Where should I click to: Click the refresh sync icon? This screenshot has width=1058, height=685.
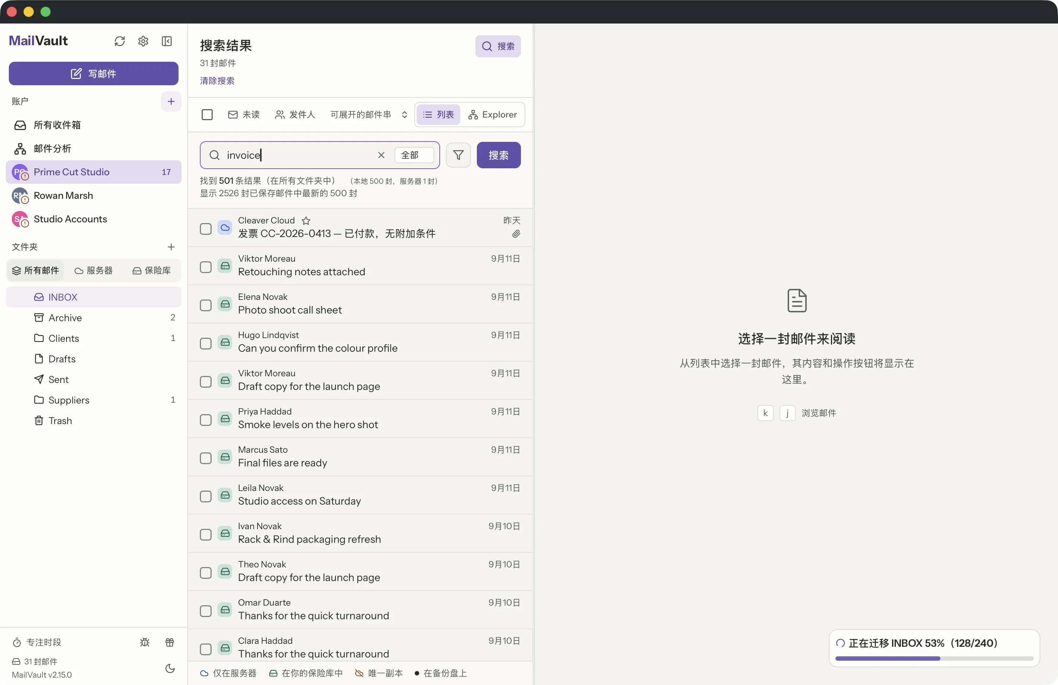[x=120, y=41]
